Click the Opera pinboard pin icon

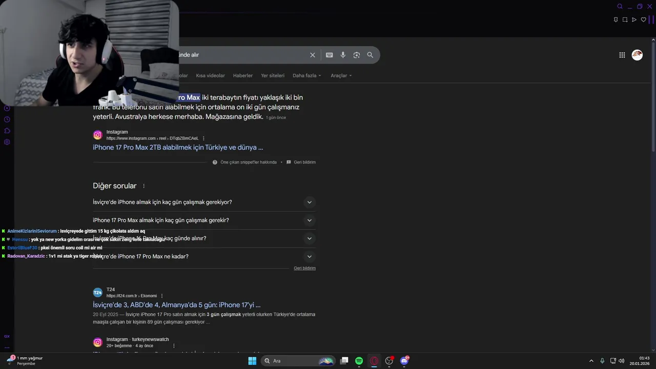pyautogui.click(x=616, y=19)
